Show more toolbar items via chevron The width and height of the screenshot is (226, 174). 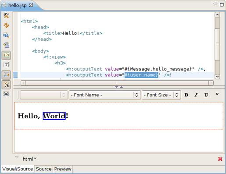[217, 94]
